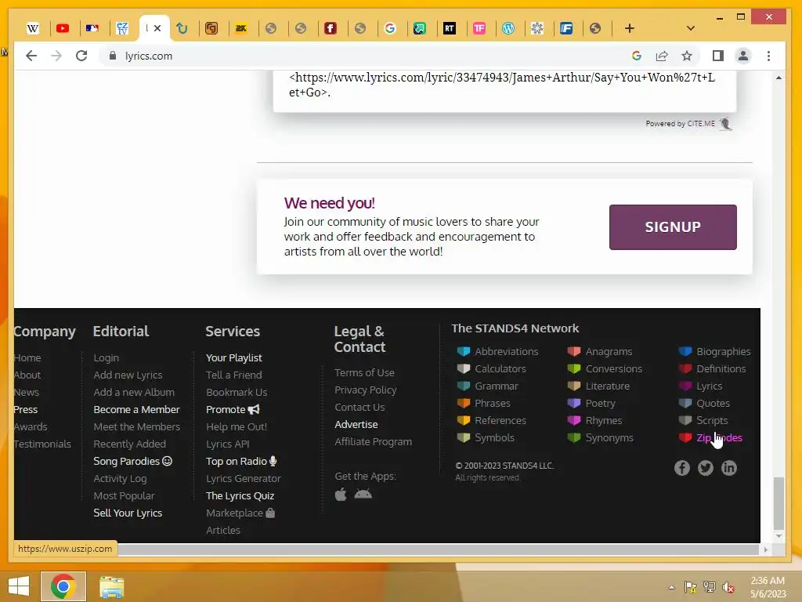Image resolution: width=802 pixels, height=602 pixels.
Task: Open Marketplace link
Action: click(240, 513)
